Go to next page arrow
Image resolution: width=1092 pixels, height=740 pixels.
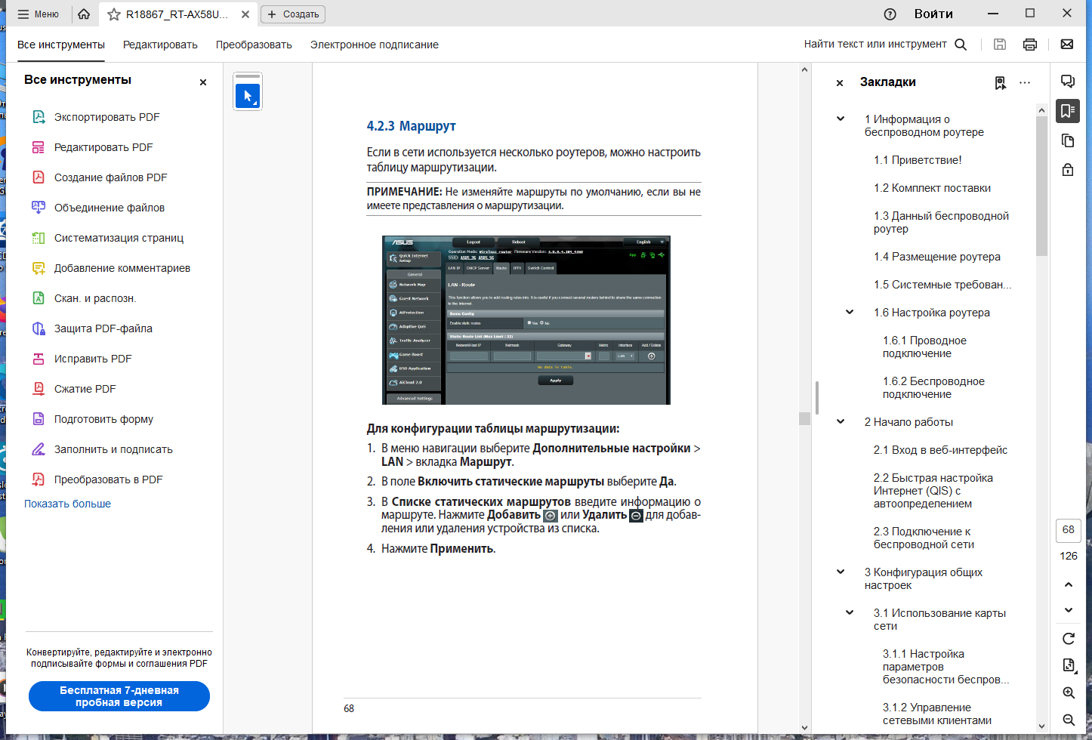point(1069,610)
